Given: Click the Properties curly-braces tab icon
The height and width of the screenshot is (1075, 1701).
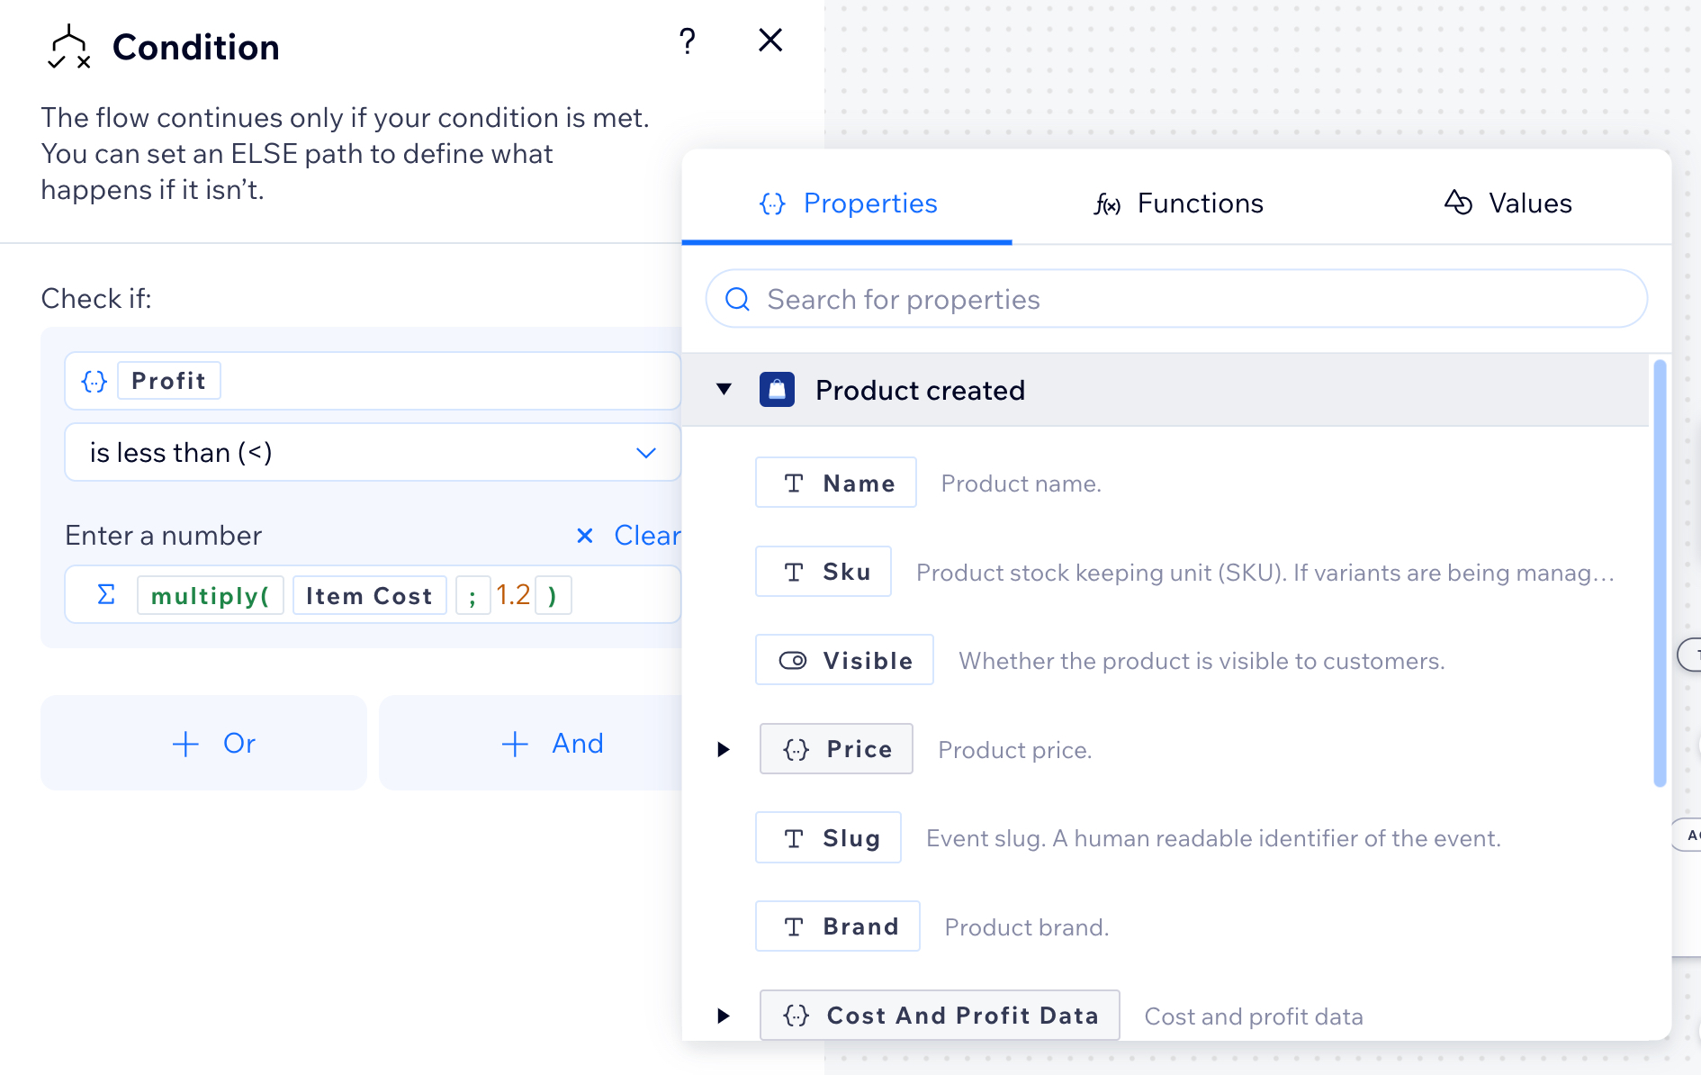Looking at the screenshot, I should 772,203.
